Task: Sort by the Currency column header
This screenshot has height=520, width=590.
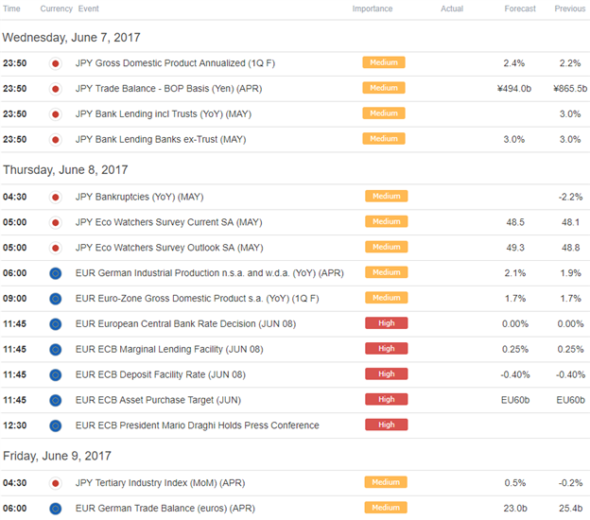Action: (x=56, y=9)
